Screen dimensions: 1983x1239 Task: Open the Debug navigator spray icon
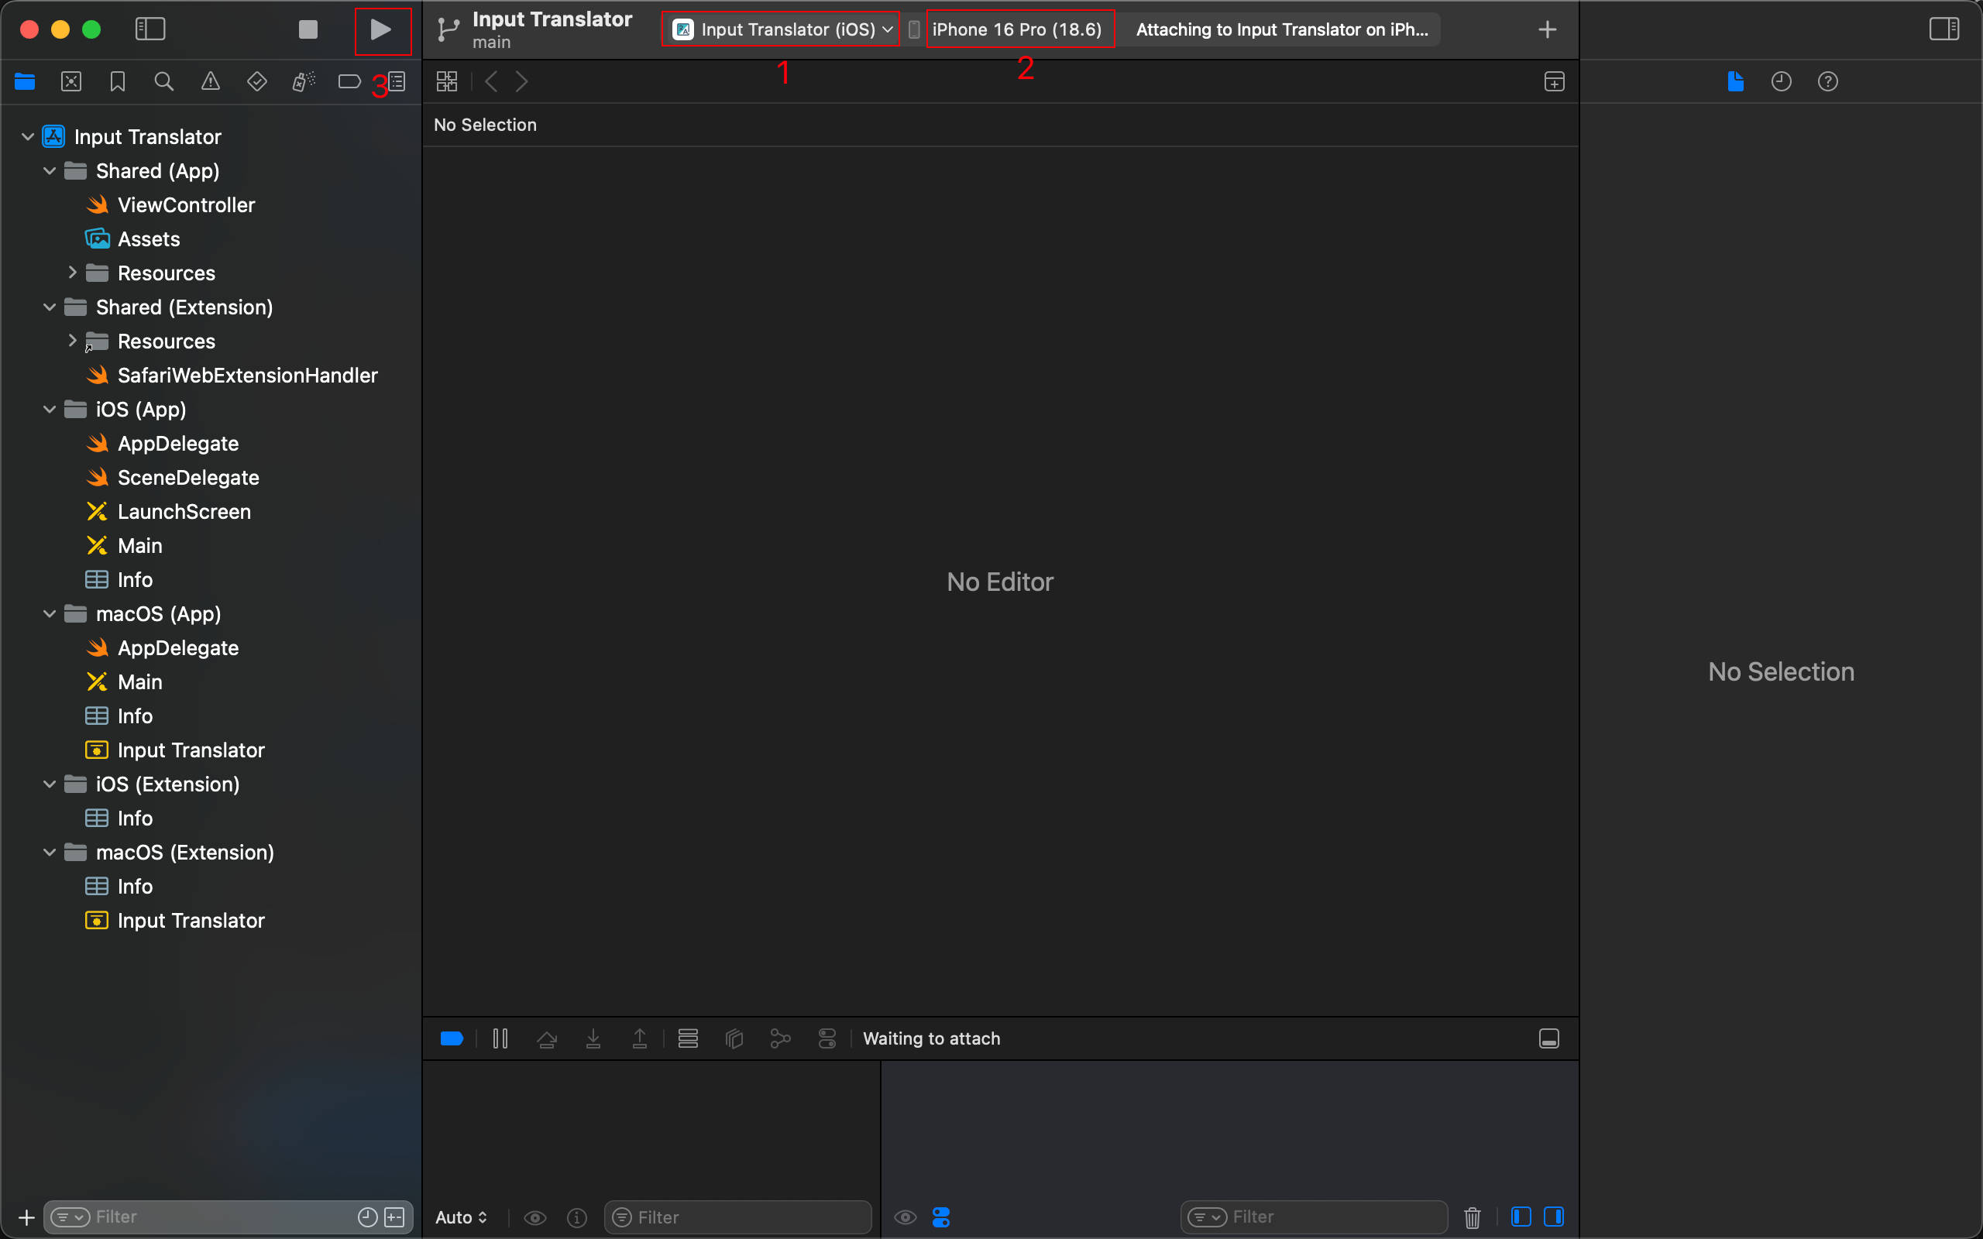click(x=303, y=81)
